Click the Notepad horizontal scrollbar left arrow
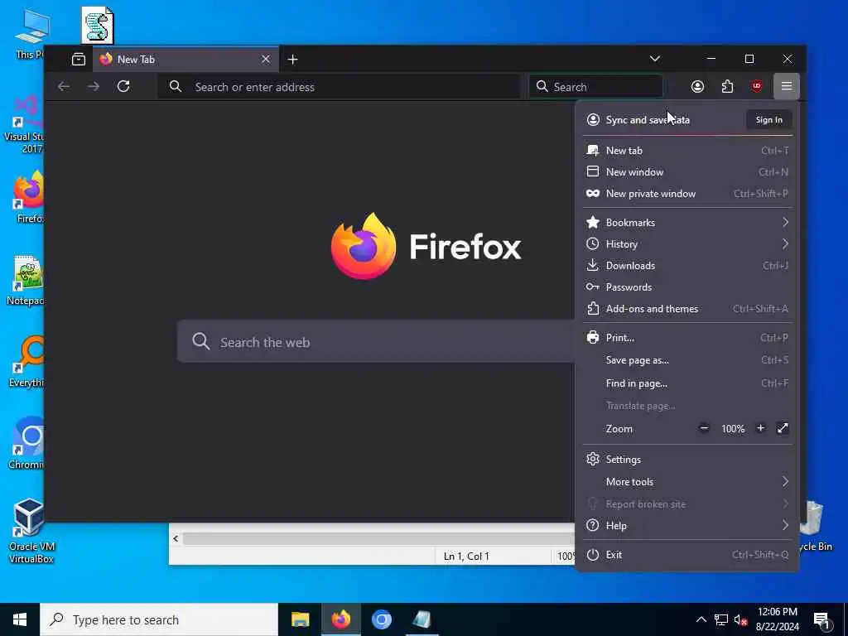 (x=176, y=538)
